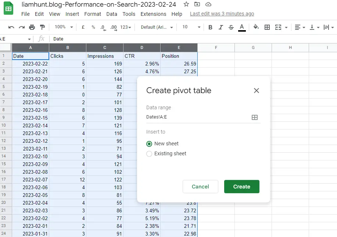The image size is (337, 237).
Task: Star the spreadsheet document
Action: 186,4
